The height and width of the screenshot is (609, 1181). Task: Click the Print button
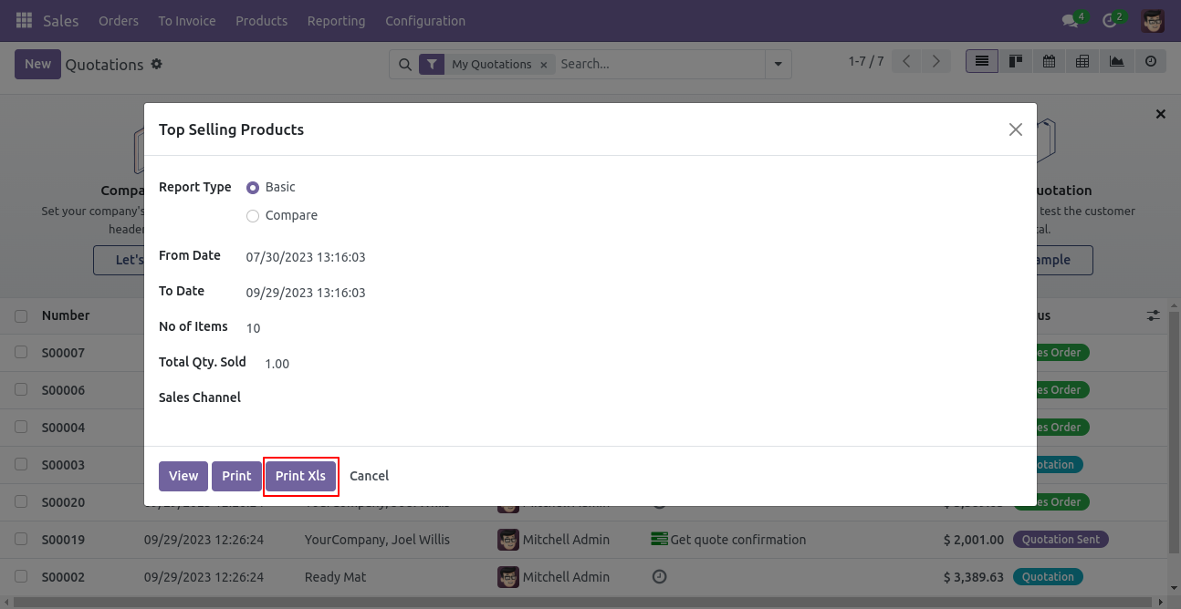coord(236,476)
